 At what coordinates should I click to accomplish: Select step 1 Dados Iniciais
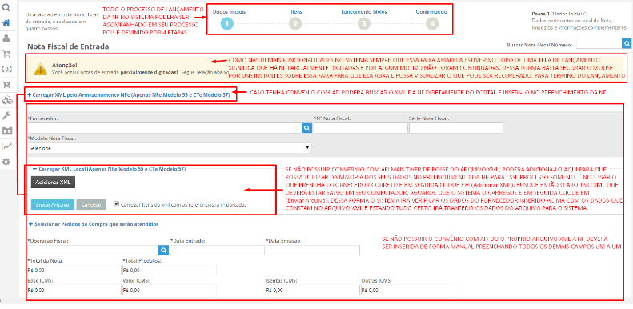pyautogui.click(x=227, y=24)
